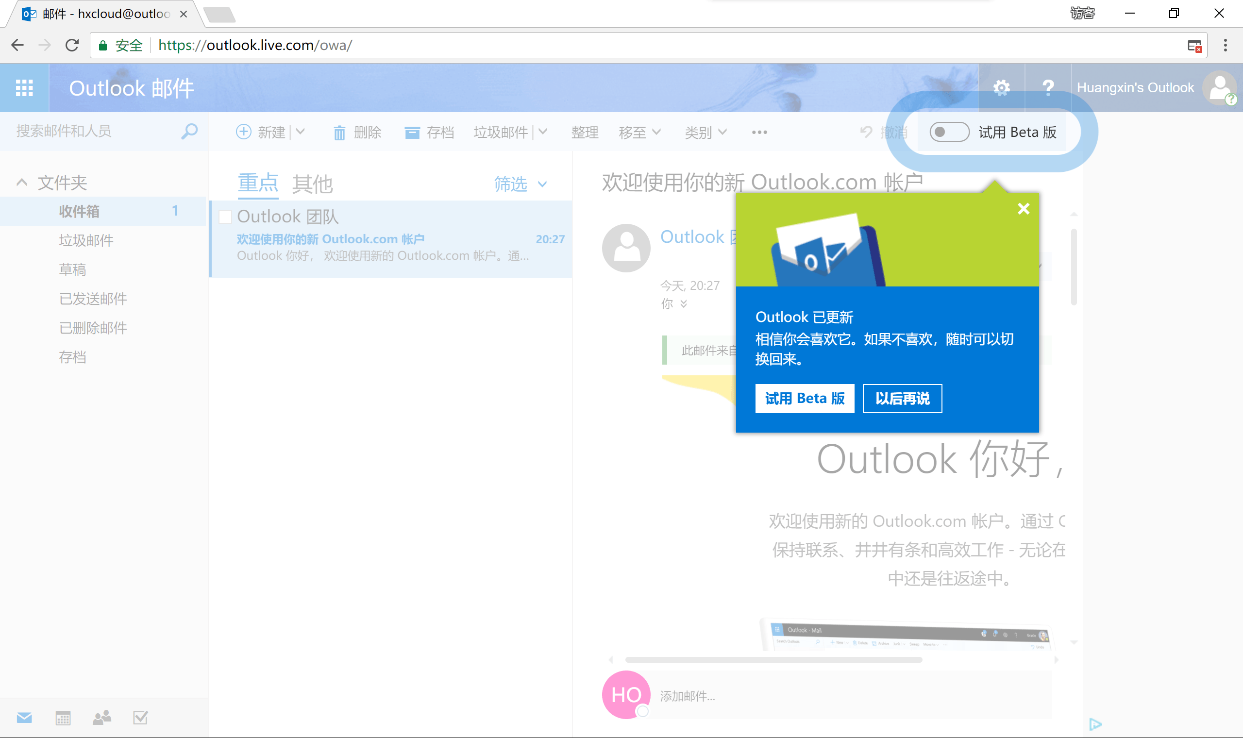Expand the New message dropdown arrow

coord(300,132)
